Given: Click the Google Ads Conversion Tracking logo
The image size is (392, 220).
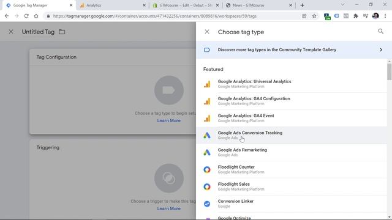Looking at the screenshot, I should 207,136.
